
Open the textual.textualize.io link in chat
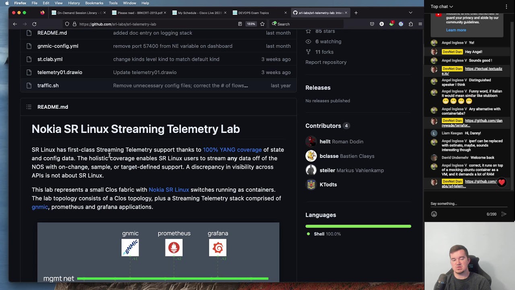[x=472, y=71]
